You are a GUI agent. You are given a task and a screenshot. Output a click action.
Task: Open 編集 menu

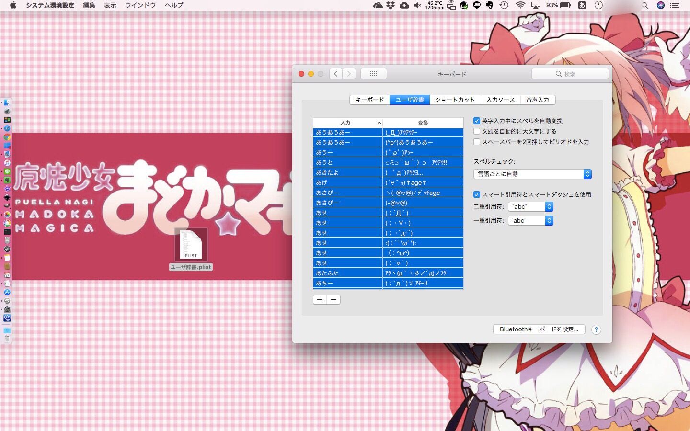point(89,5)
